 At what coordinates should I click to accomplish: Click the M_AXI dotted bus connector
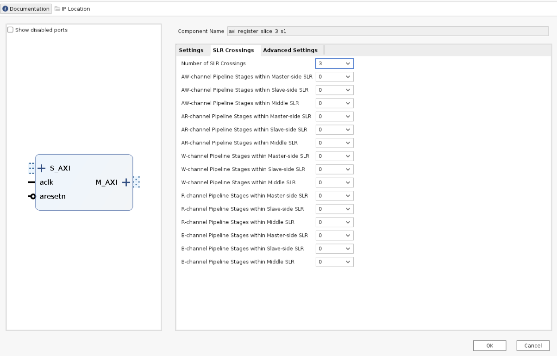coord(136,182)
